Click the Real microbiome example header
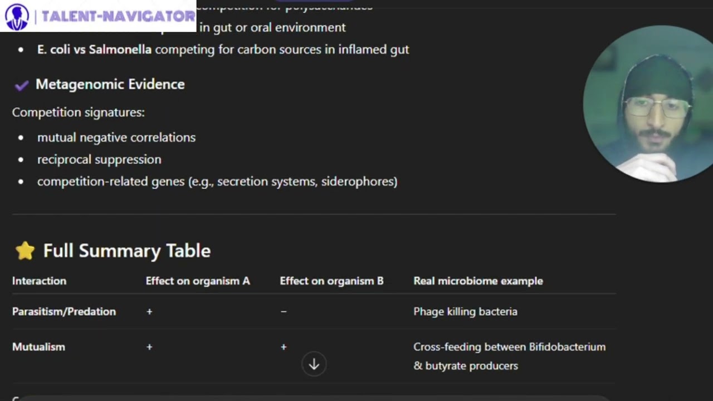 tap(478, 281)
